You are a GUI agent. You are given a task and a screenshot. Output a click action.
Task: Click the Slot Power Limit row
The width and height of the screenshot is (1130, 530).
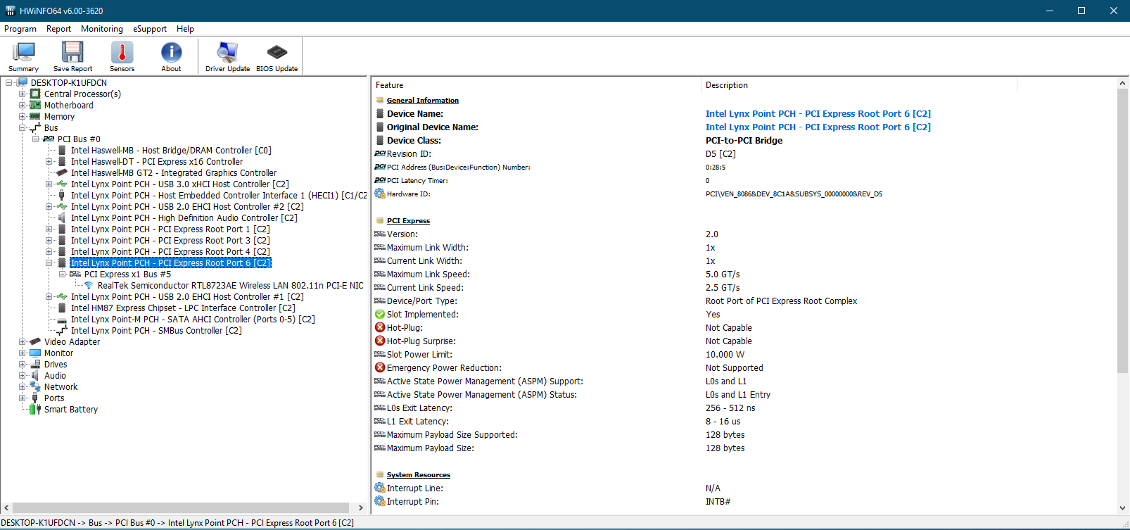[744, 354]
